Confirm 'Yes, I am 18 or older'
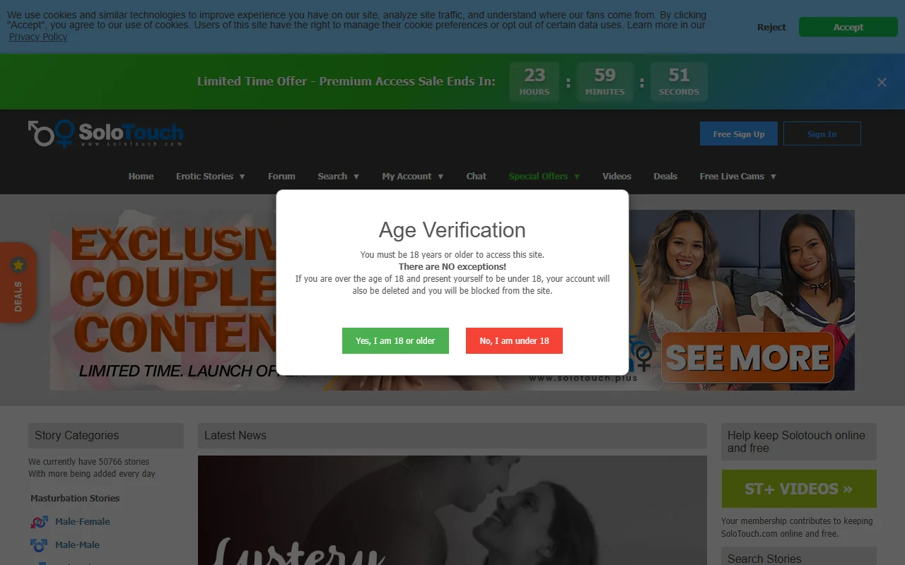Screen dimensions: 905x565 (x=395, y=340)
